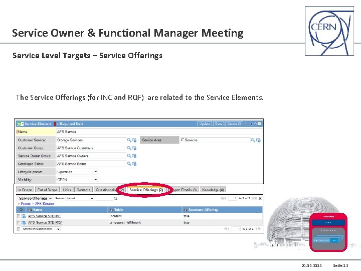The image size is (361, 271).
Task: Go to next page in bottom pagination
Action: [257, 229]
